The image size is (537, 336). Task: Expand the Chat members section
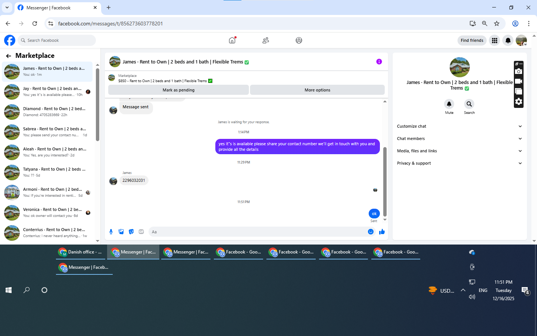pos(459,139)
